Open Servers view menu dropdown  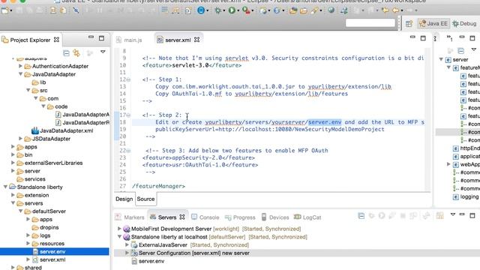coord(453,214)
